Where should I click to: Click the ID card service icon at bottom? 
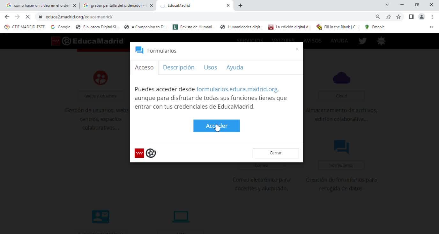(x=100, y=217)
